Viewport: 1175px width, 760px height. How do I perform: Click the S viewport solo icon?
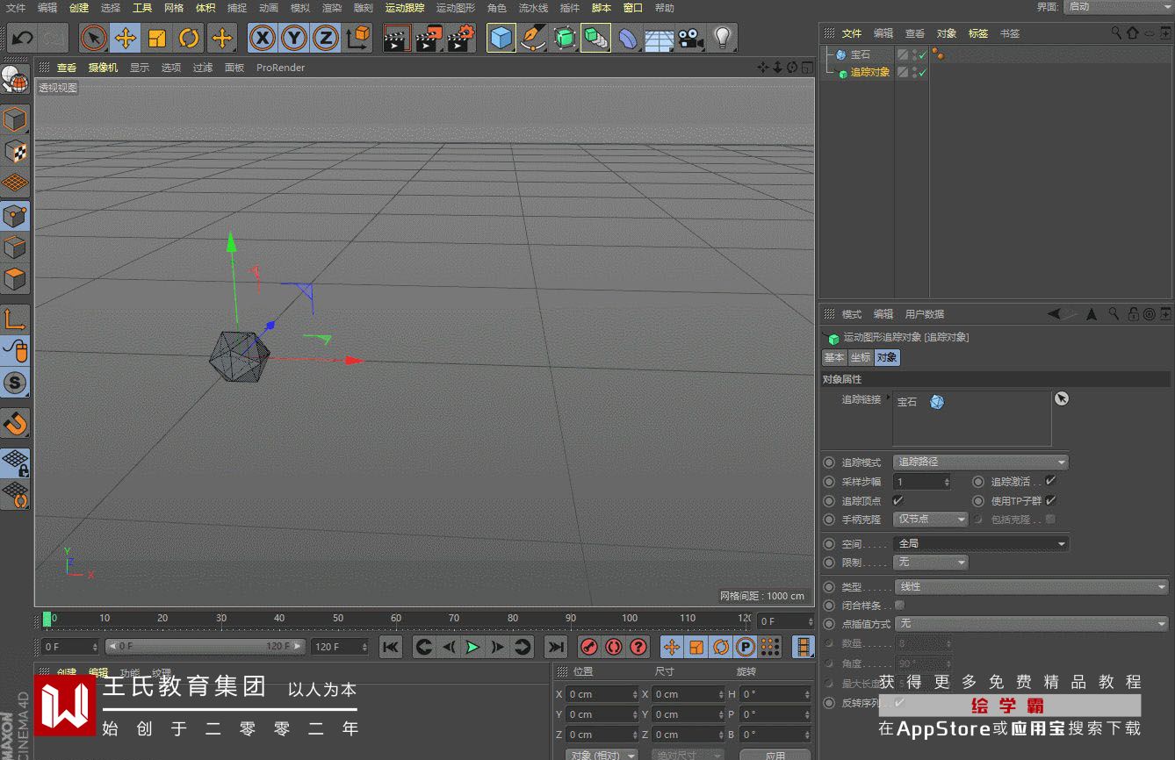[x=16, y=383]
